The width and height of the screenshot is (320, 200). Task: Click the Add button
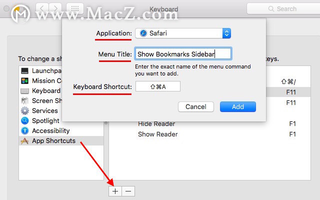(x=238, y=106)
